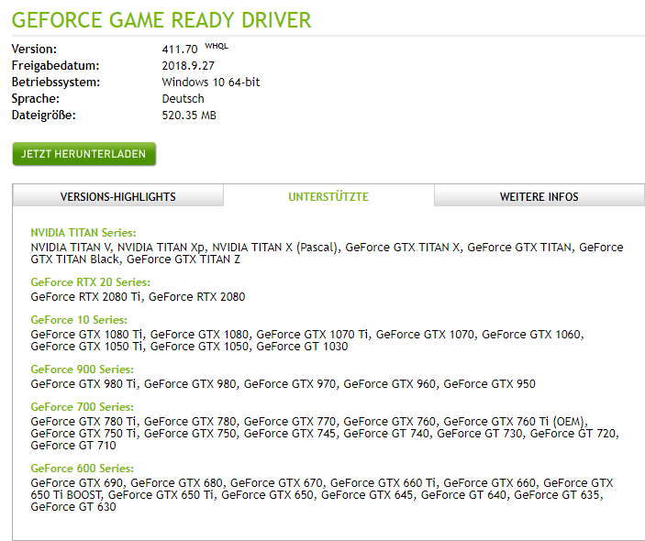
Task: Click GeForce GTX 660 Ti entry
Action: pos(383,482)
